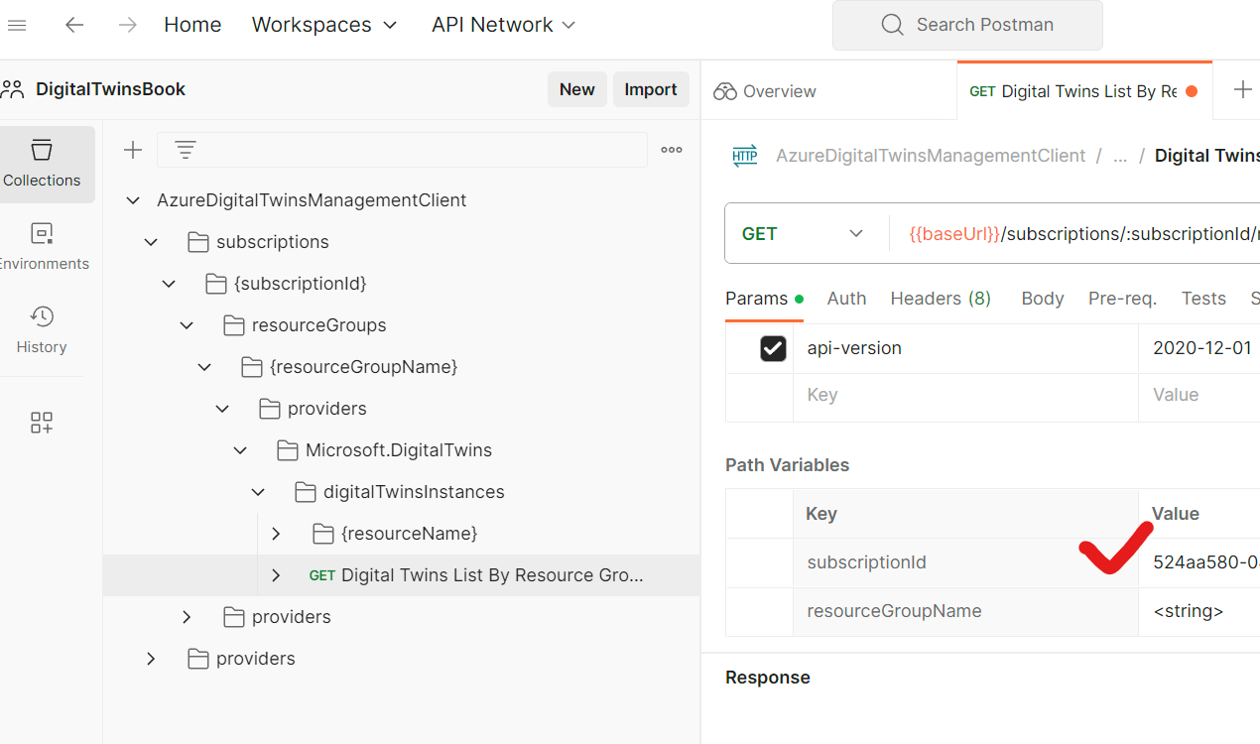Click the api-version key cell
The height and width of the screenshot is (744, 1260).
(965, 348)
